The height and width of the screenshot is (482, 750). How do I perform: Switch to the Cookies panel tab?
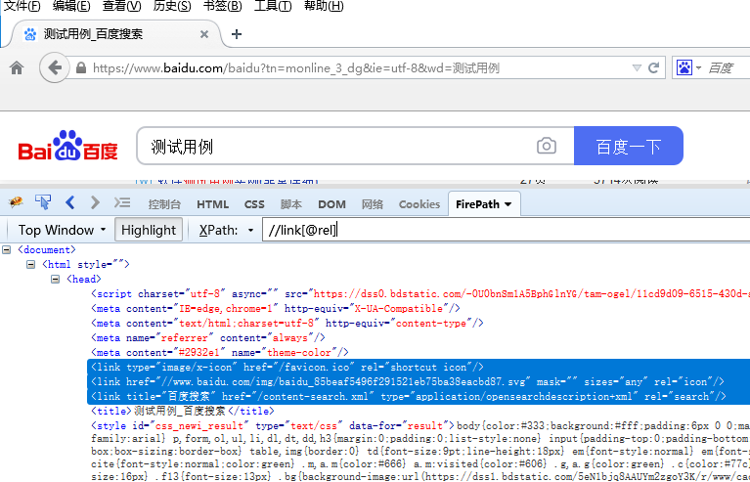[419, 204]
